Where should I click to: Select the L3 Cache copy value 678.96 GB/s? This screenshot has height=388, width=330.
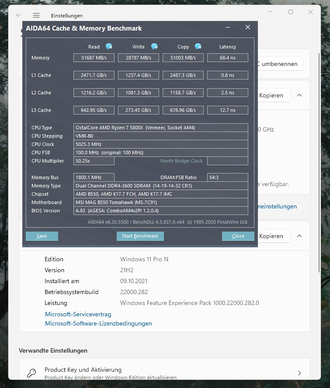coord(183,110)
